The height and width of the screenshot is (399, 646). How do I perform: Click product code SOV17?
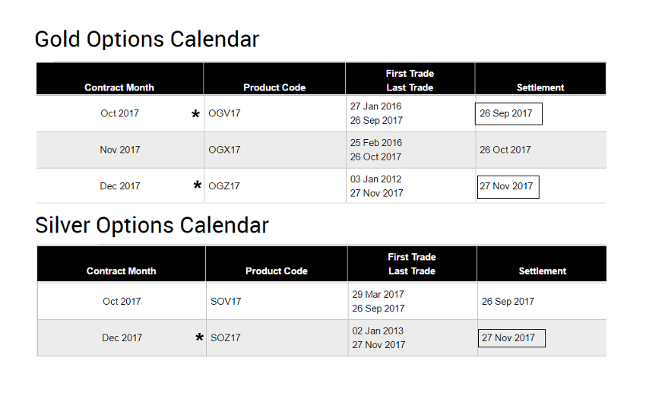coord(226,302)
